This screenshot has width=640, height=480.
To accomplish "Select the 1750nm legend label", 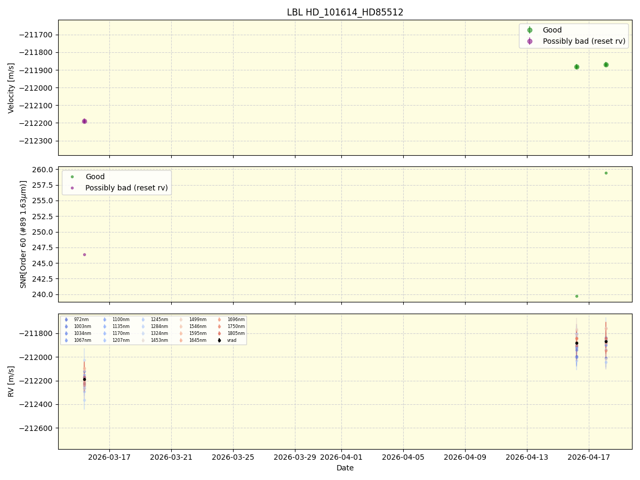I will pyautogui.click(x=236, y=326).
